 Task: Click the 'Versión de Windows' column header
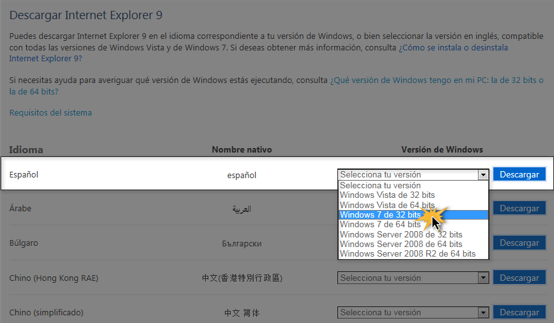(442, 149)
